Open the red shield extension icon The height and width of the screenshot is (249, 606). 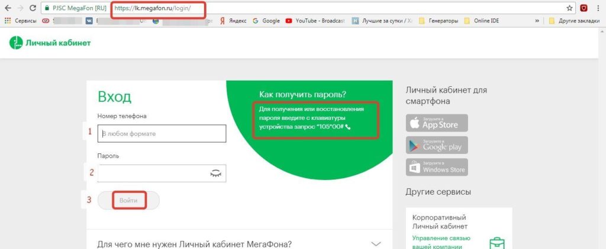tap(584, 8)
